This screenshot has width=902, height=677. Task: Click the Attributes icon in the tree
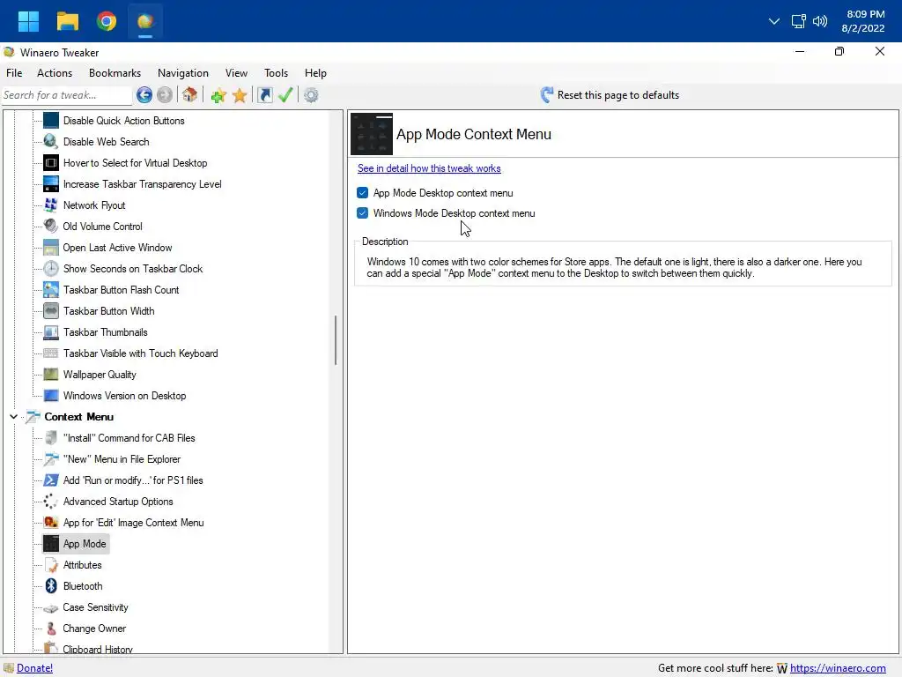click(x=50, y=565)
